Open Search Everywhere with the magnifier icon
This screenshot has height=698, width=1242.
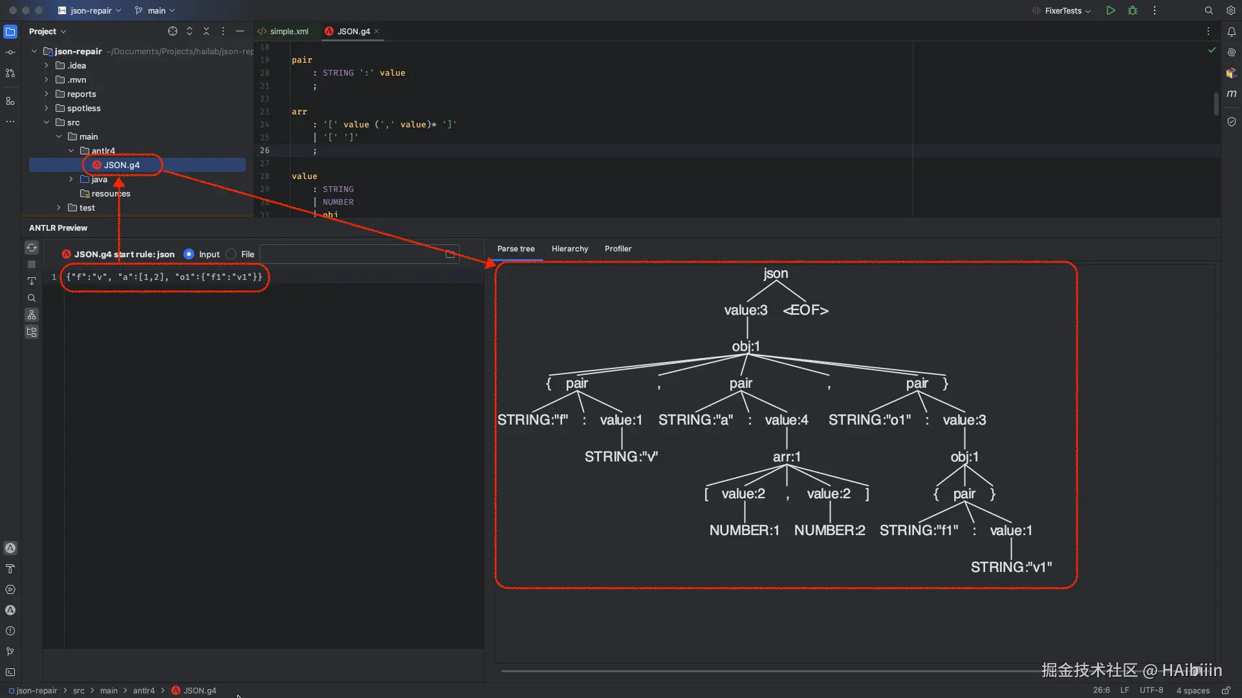pyautogui.click(x=1208, y=10)
